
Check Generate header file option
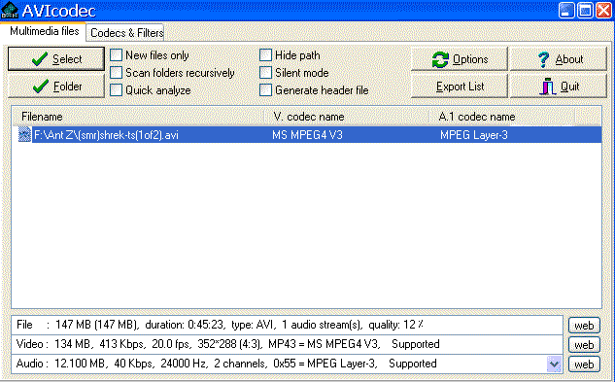[x=265, y=89]
